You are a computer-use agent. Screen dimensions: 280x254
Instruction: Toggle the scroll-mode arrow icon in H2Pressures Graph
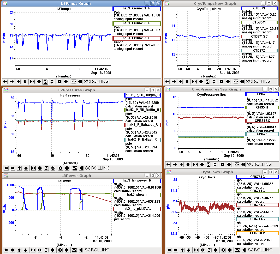81,168
